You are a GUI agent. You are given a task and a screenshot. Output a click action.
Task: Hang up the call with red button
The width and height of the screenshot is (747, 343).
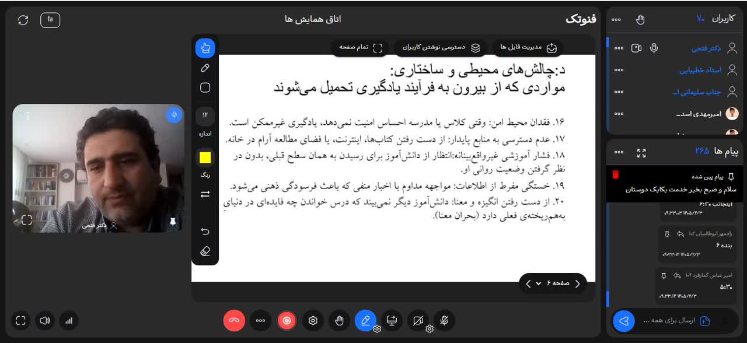pos(234,320)
